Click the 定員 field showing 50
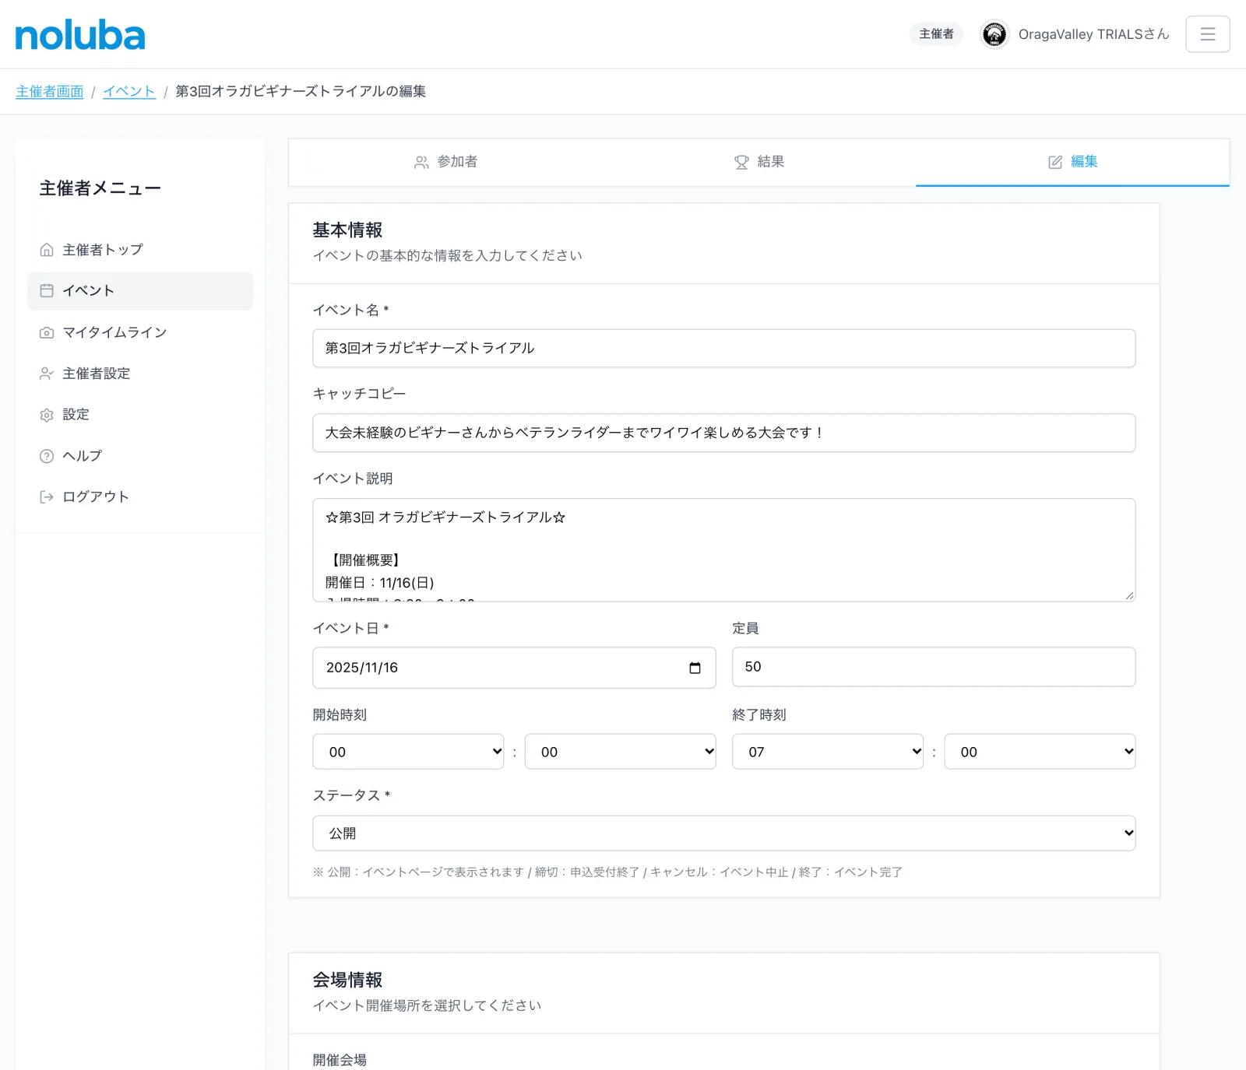This screenshot has height=1070, width=1246. [x=934, y=667]
